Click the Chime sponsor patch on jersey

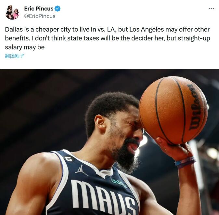(119, 183)
